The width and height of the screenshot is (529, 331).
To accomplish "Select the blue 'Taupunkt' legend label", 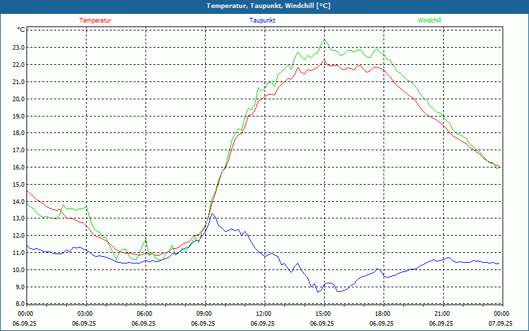I will click(263, 21).
